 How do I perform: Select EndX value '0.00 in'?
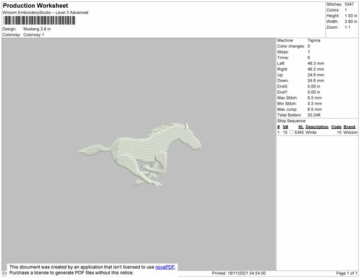314,86
